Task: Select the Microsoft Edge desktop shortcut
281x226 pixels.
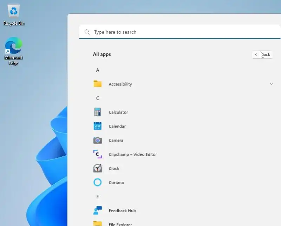Action: (x=14, y=45)
